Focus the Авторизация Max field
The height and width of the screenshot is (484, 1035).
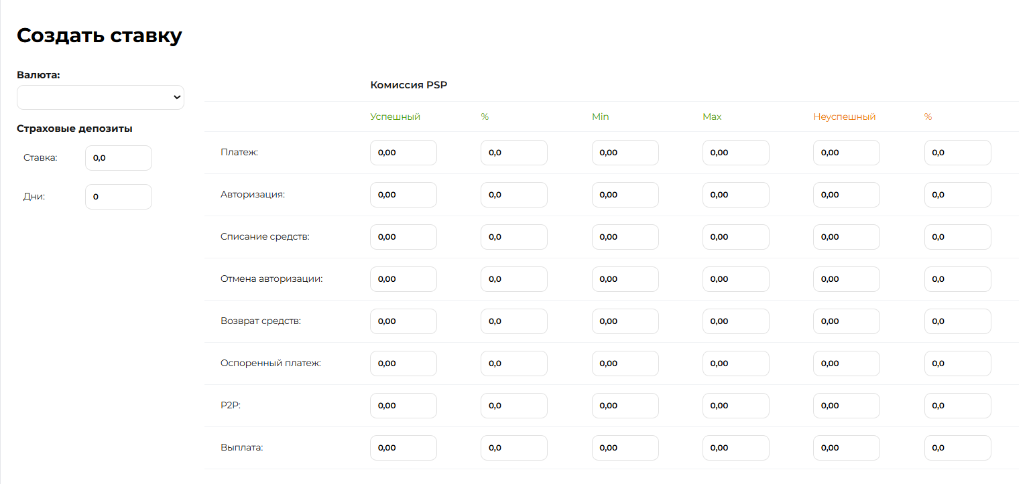pos(735,195)
